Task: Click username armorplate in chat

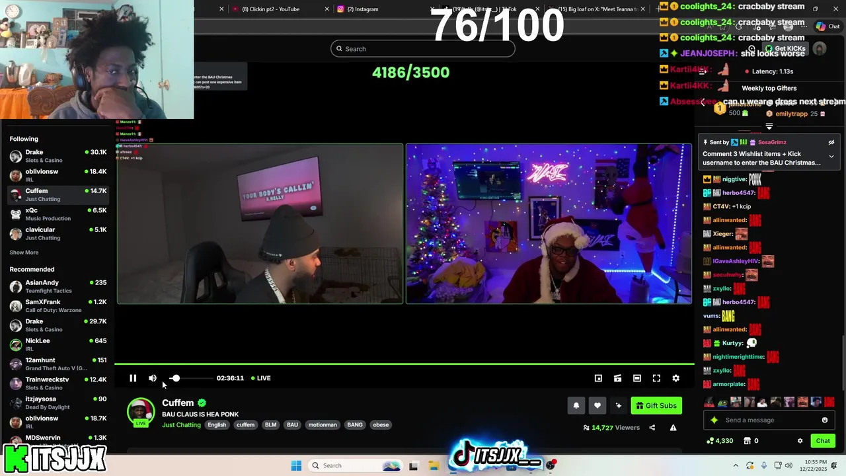Action: point(729,384)
